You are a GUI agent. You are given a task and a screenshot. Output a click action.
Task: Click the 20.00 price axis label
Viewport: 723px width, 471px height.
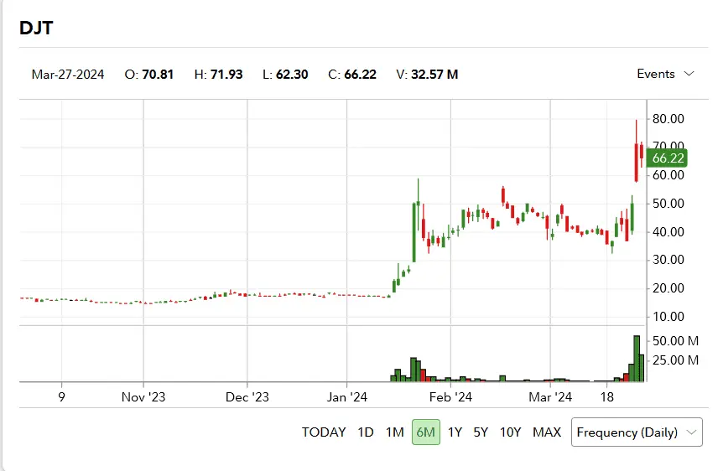click(668, 288)
